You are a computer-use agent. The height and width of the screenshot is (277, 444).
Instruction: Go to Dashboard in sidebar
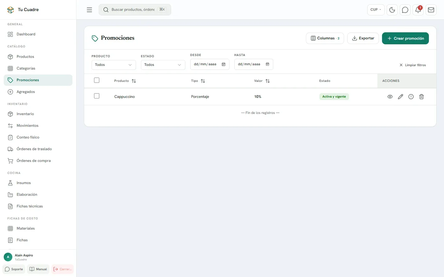pyautogui.click(x=38, y=34)
